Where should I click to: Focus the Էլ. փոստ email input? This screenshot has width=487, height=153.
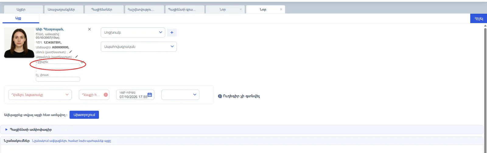[x=58, y=79]
